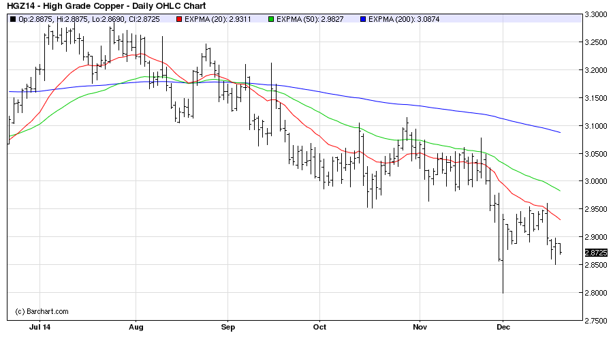Screen dimensions: 613x348
Task: Click the 2.7500 price axis label
Action: (597, 321)
